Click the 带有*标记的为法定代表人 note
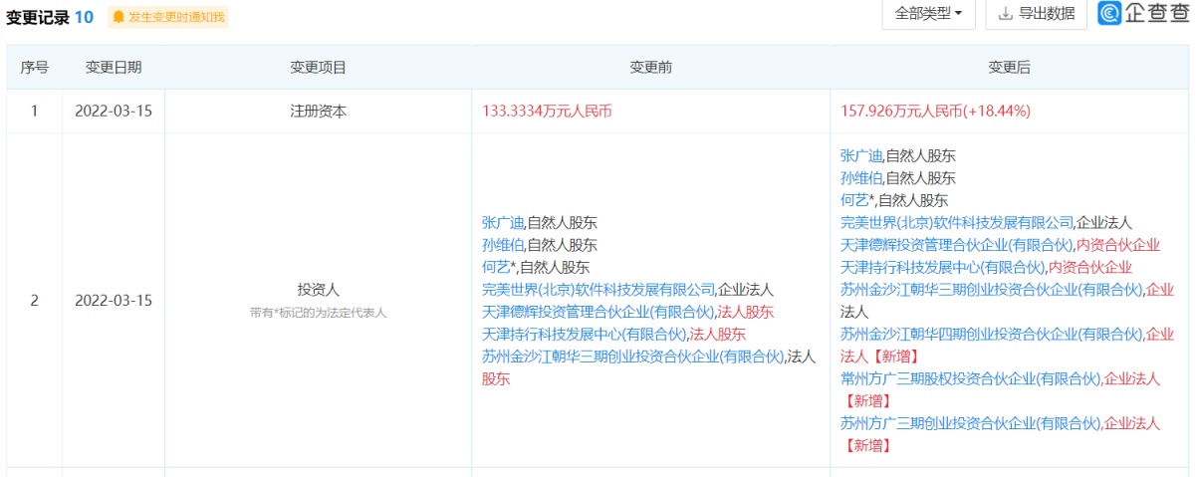The image size is (1198, 477). click(x=318, y=313)
